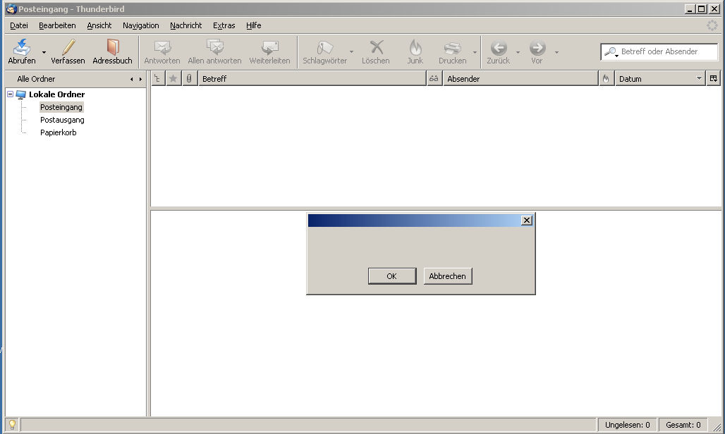Click the Betreff oder Absender search field
The width and height of the screenshot is (725, 434).
pyautogui.click(x=659, y=51)
